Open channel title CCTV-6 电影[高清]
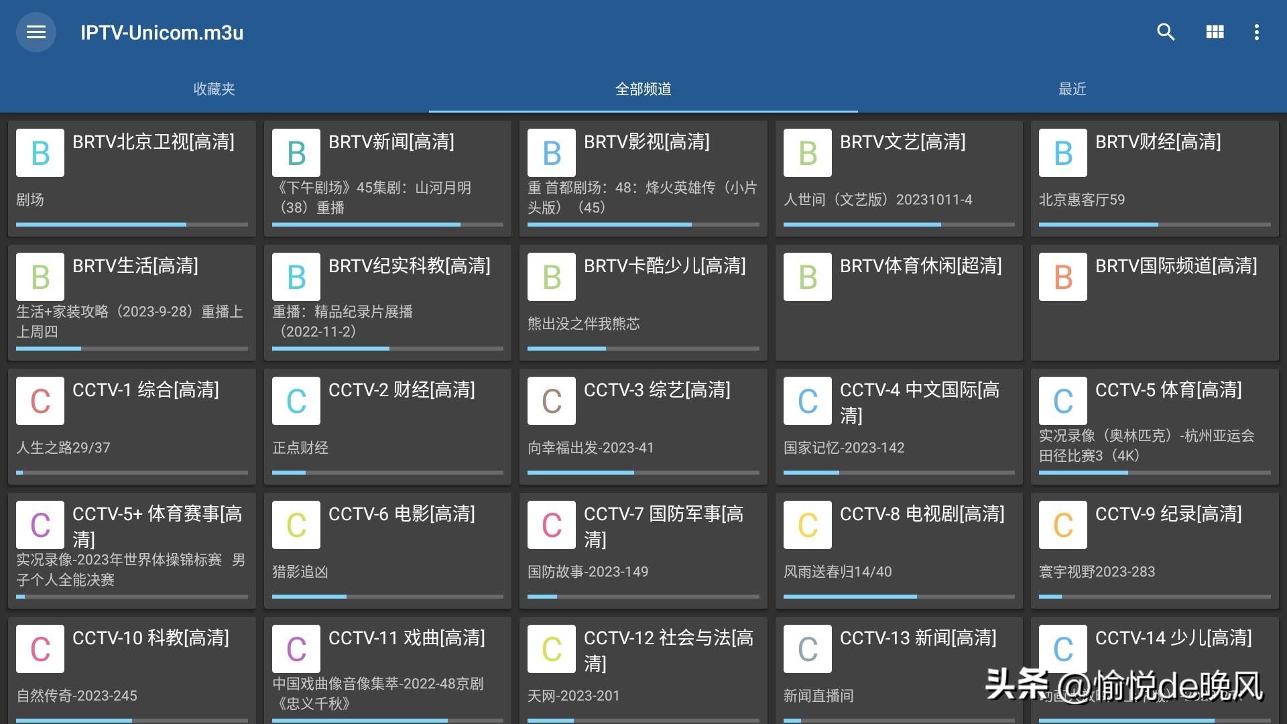The width and height of the screenshot is (1287, 724). [x=402, y=514]
